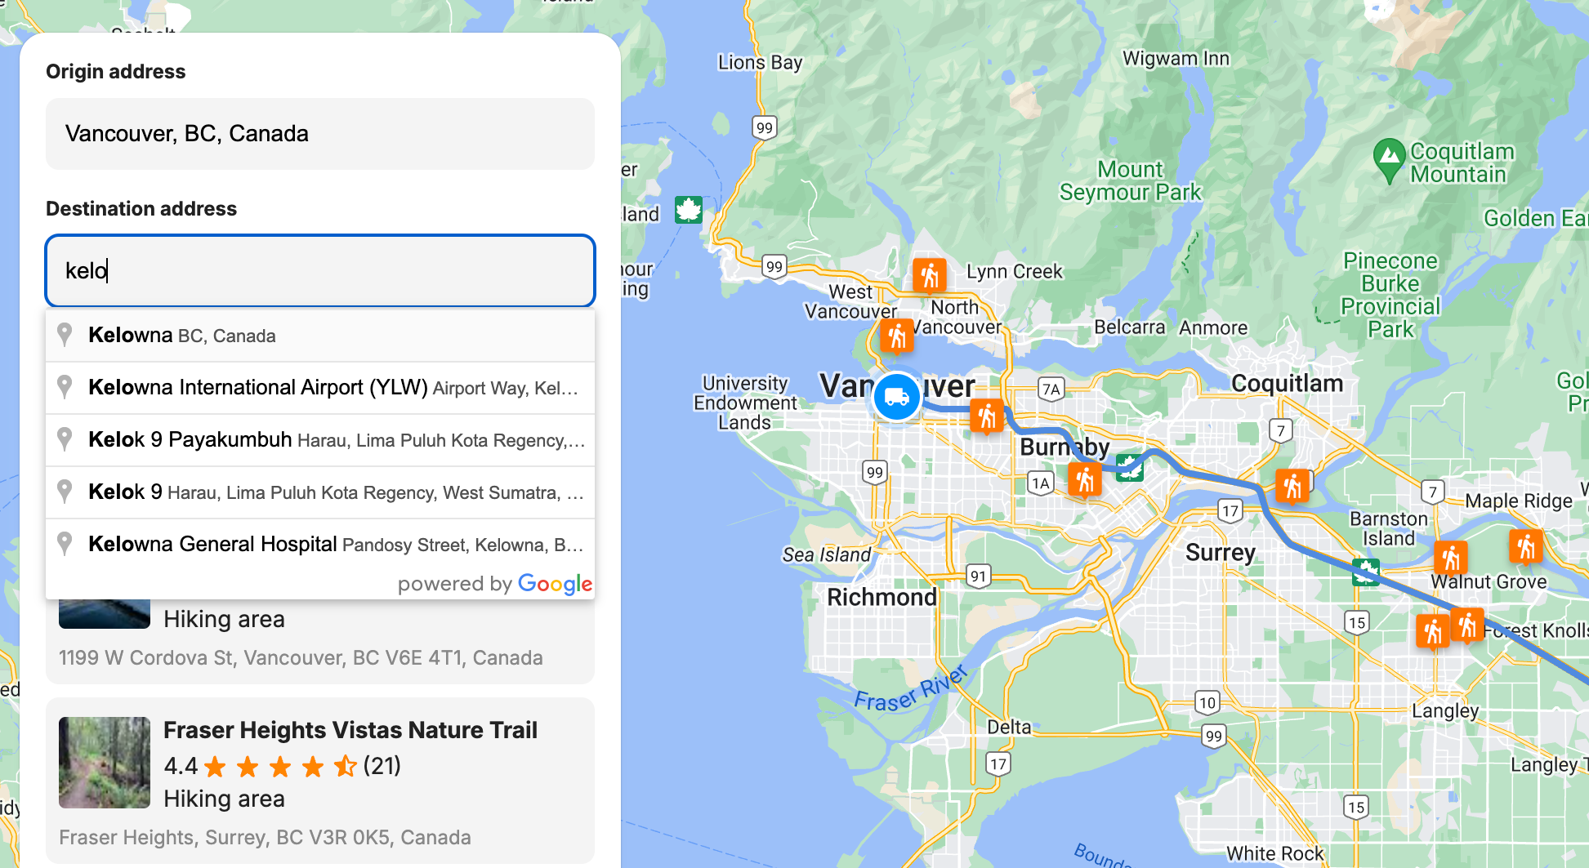Click the Fraser Heights trail thumbnail photo
Screen dimensions: 1589x868
pyautogui.click(x=104, y=762)
